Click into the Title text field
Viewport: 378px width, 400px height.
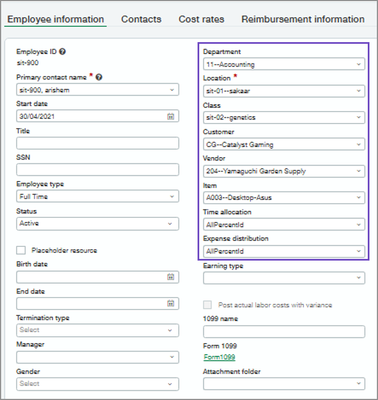coord(97,143)
